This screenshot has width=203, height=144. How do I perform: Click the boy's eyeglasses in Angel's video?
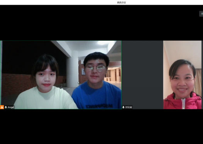tap(95, 68)
